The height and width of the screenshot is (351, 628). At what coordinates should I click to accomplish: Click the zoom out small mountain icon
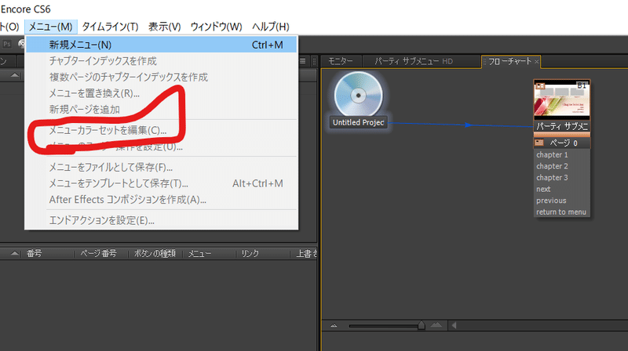tap(334, 326)
